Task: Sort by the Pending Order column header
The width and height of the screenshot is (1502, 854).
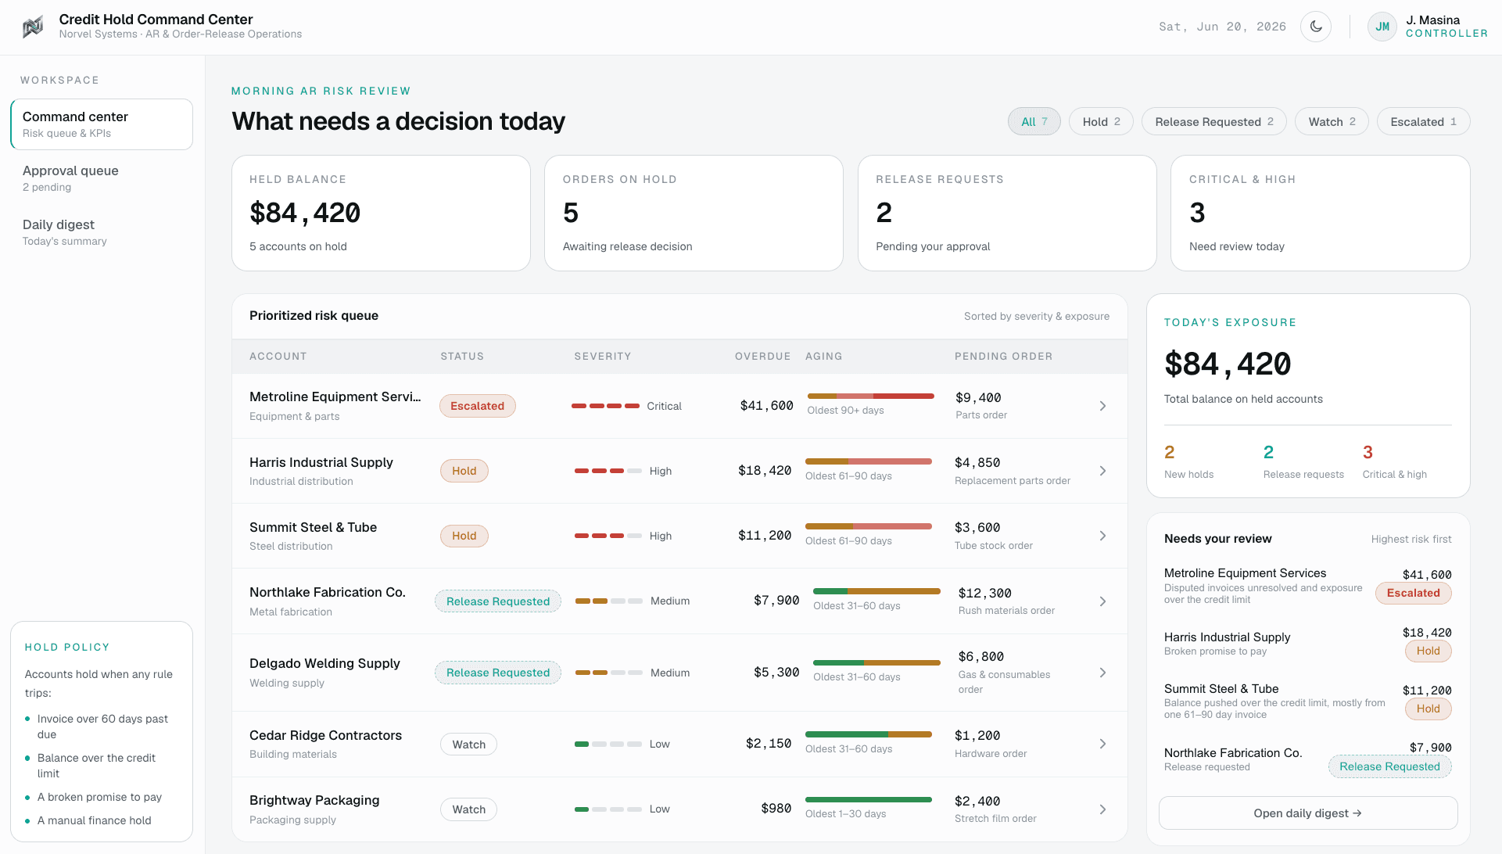Action: (x=1003, y=357)
